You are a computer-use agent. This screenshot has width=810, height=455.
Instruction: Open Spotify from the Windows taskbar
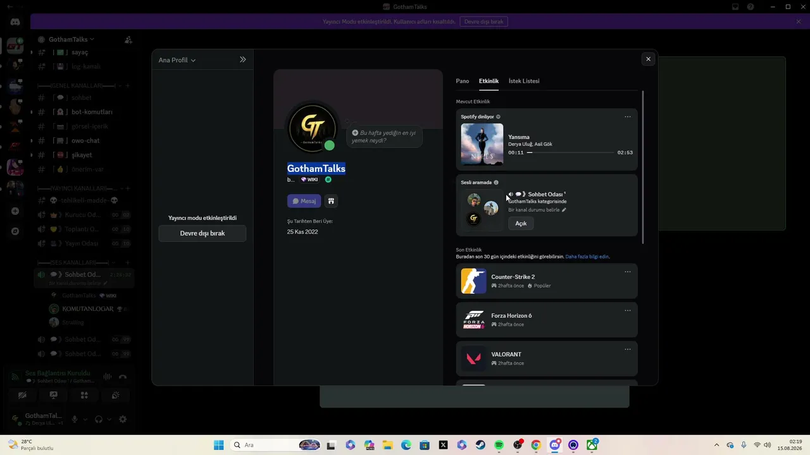(x=499, y=445)
